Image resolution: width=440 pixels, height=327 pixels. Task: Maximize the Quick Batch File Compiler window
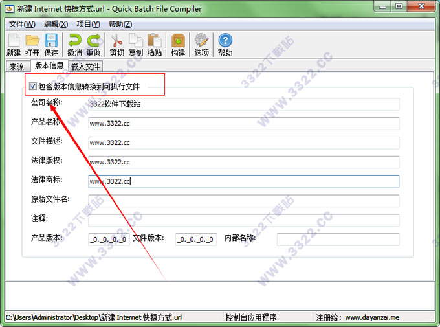click(399, 6)
